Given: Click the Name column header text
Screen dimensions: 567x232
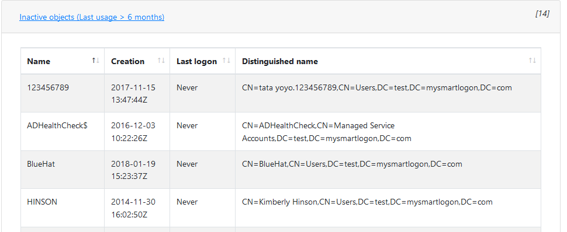Looking at the screenshot, I should click(39, 61).
